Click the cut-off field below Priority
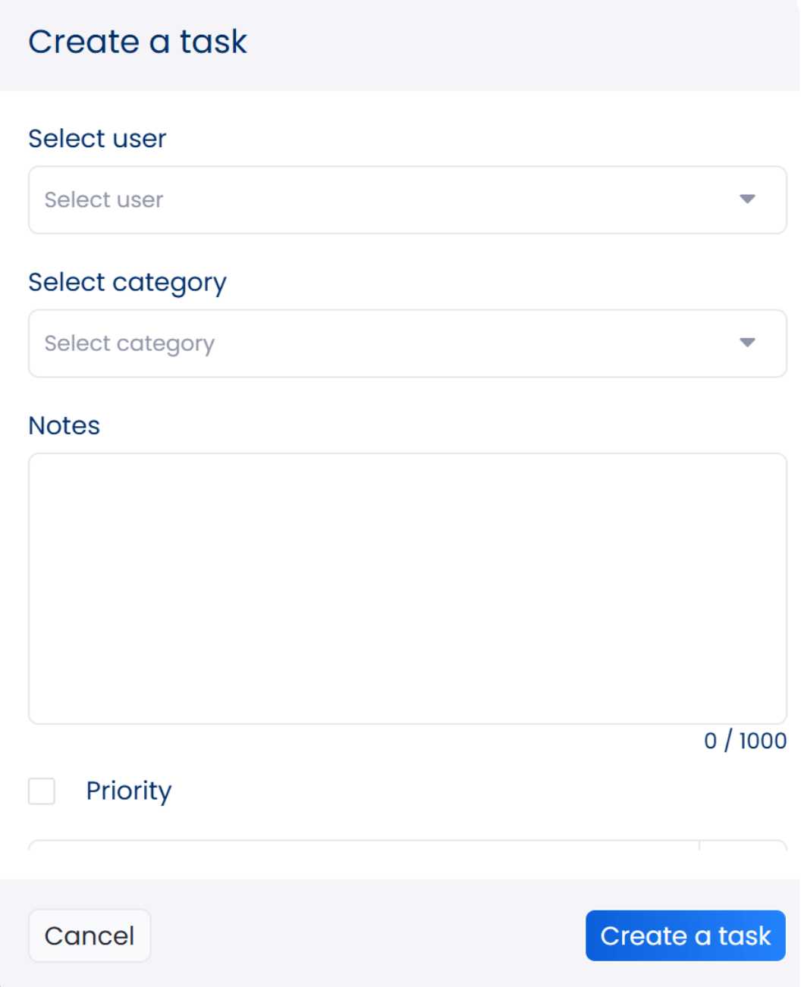This screenshot has height=987, width=801. coord(364,845)
